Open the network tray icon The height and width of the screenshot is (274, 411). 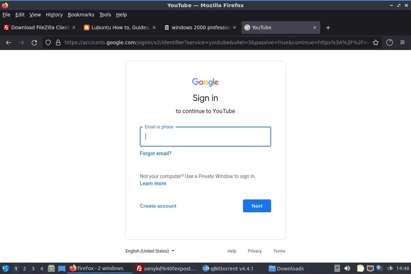point(370,268)
